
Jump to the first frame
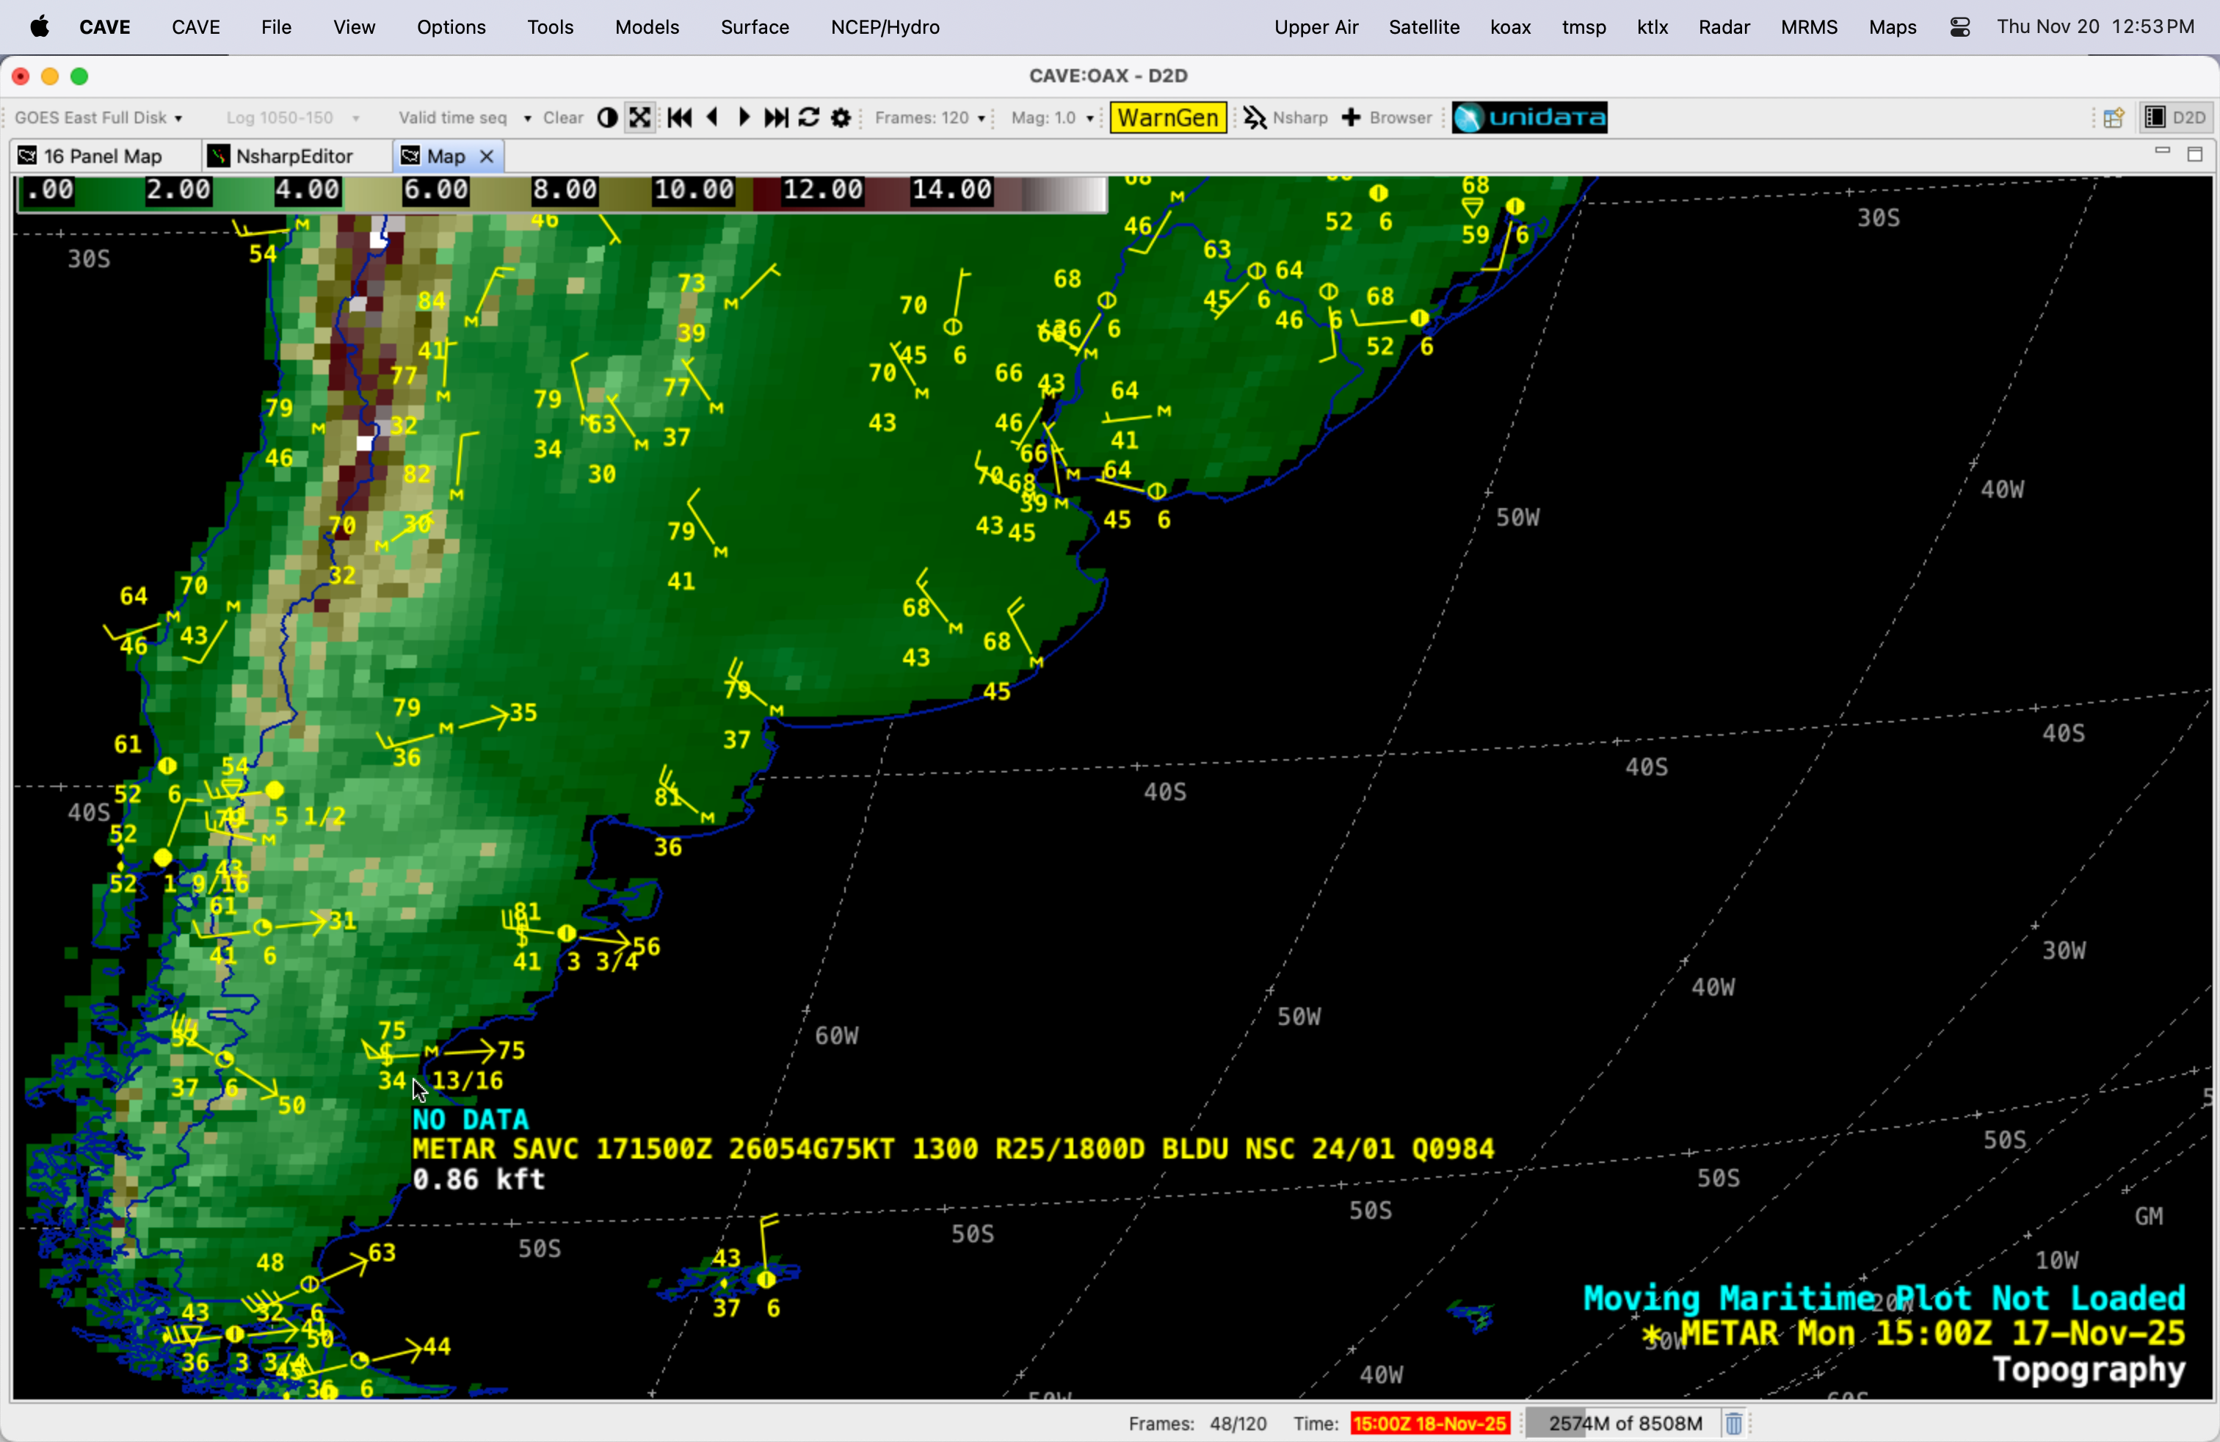point(679,117)
